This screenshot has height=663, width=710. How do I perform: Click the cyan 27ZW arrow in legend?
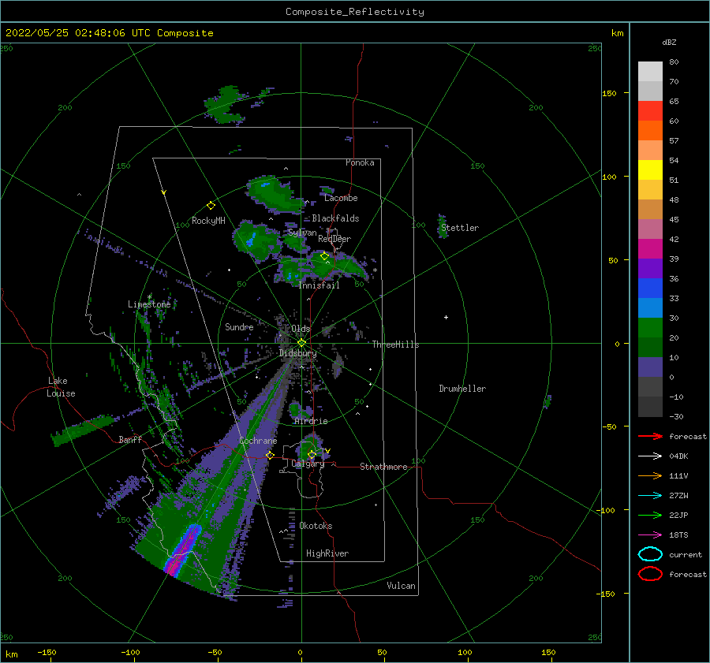pyautogui.click(x=650, y=496)
